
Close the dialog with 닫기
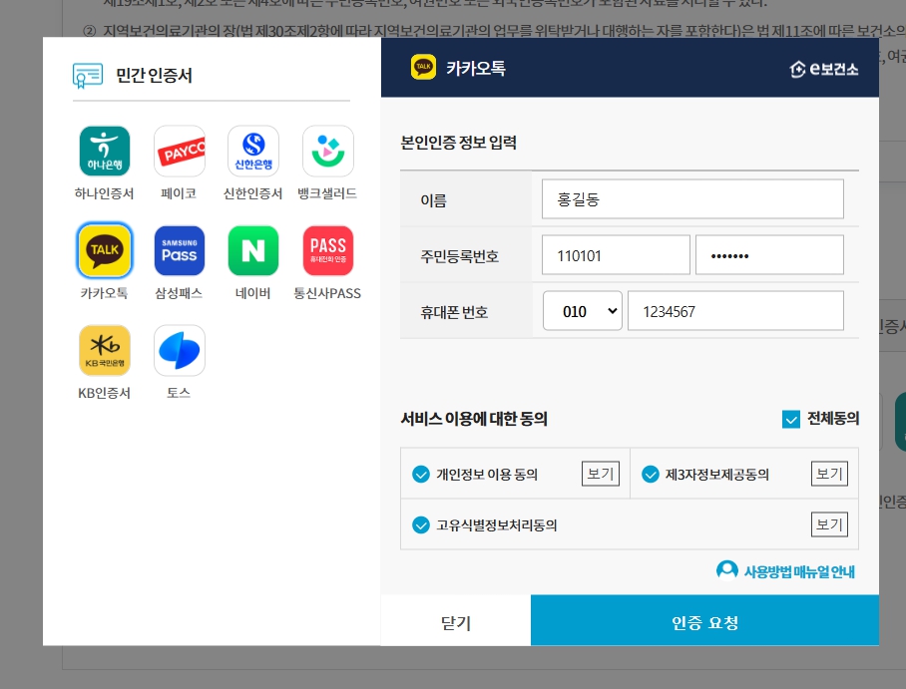455,620
